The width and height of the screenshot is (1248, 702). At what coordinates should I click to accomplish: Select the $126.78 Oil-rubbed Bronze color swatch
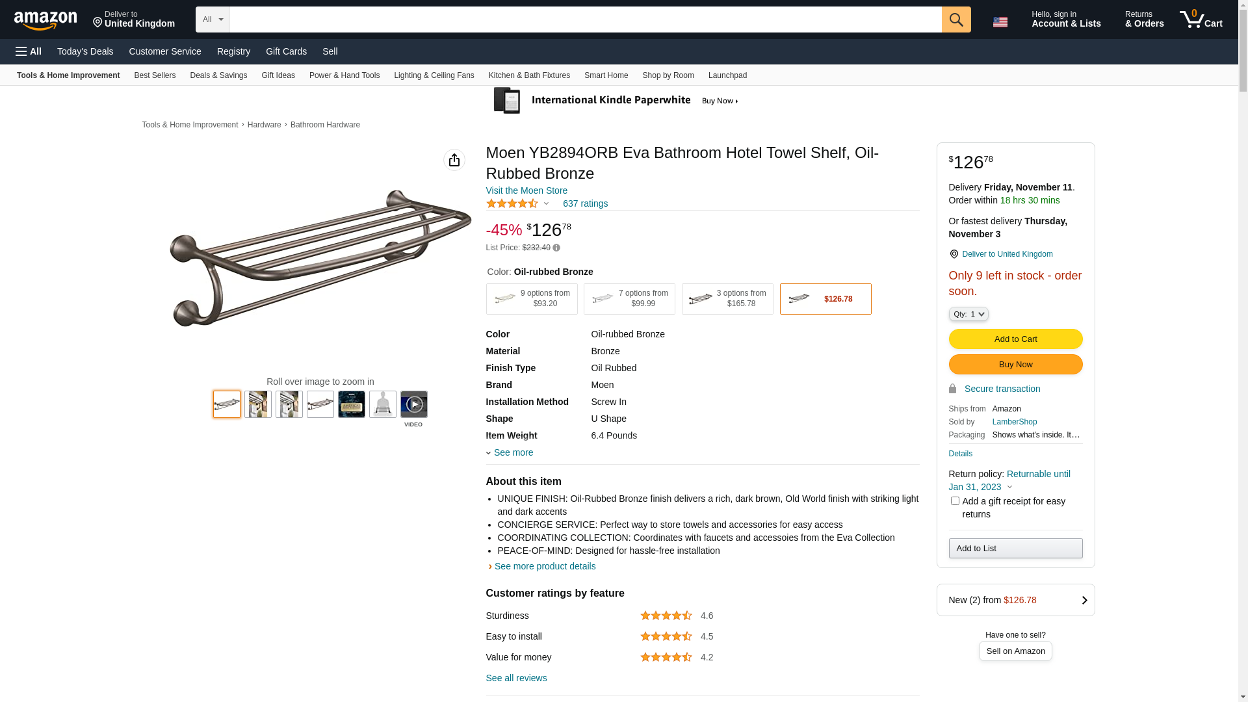click(x=825, y=299)
